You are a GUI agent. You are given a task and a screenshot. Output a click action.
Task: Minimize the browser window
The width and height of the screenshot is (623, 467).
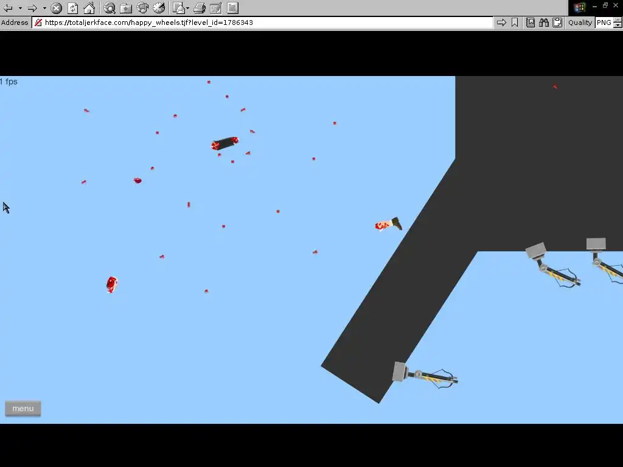(594, 5)
